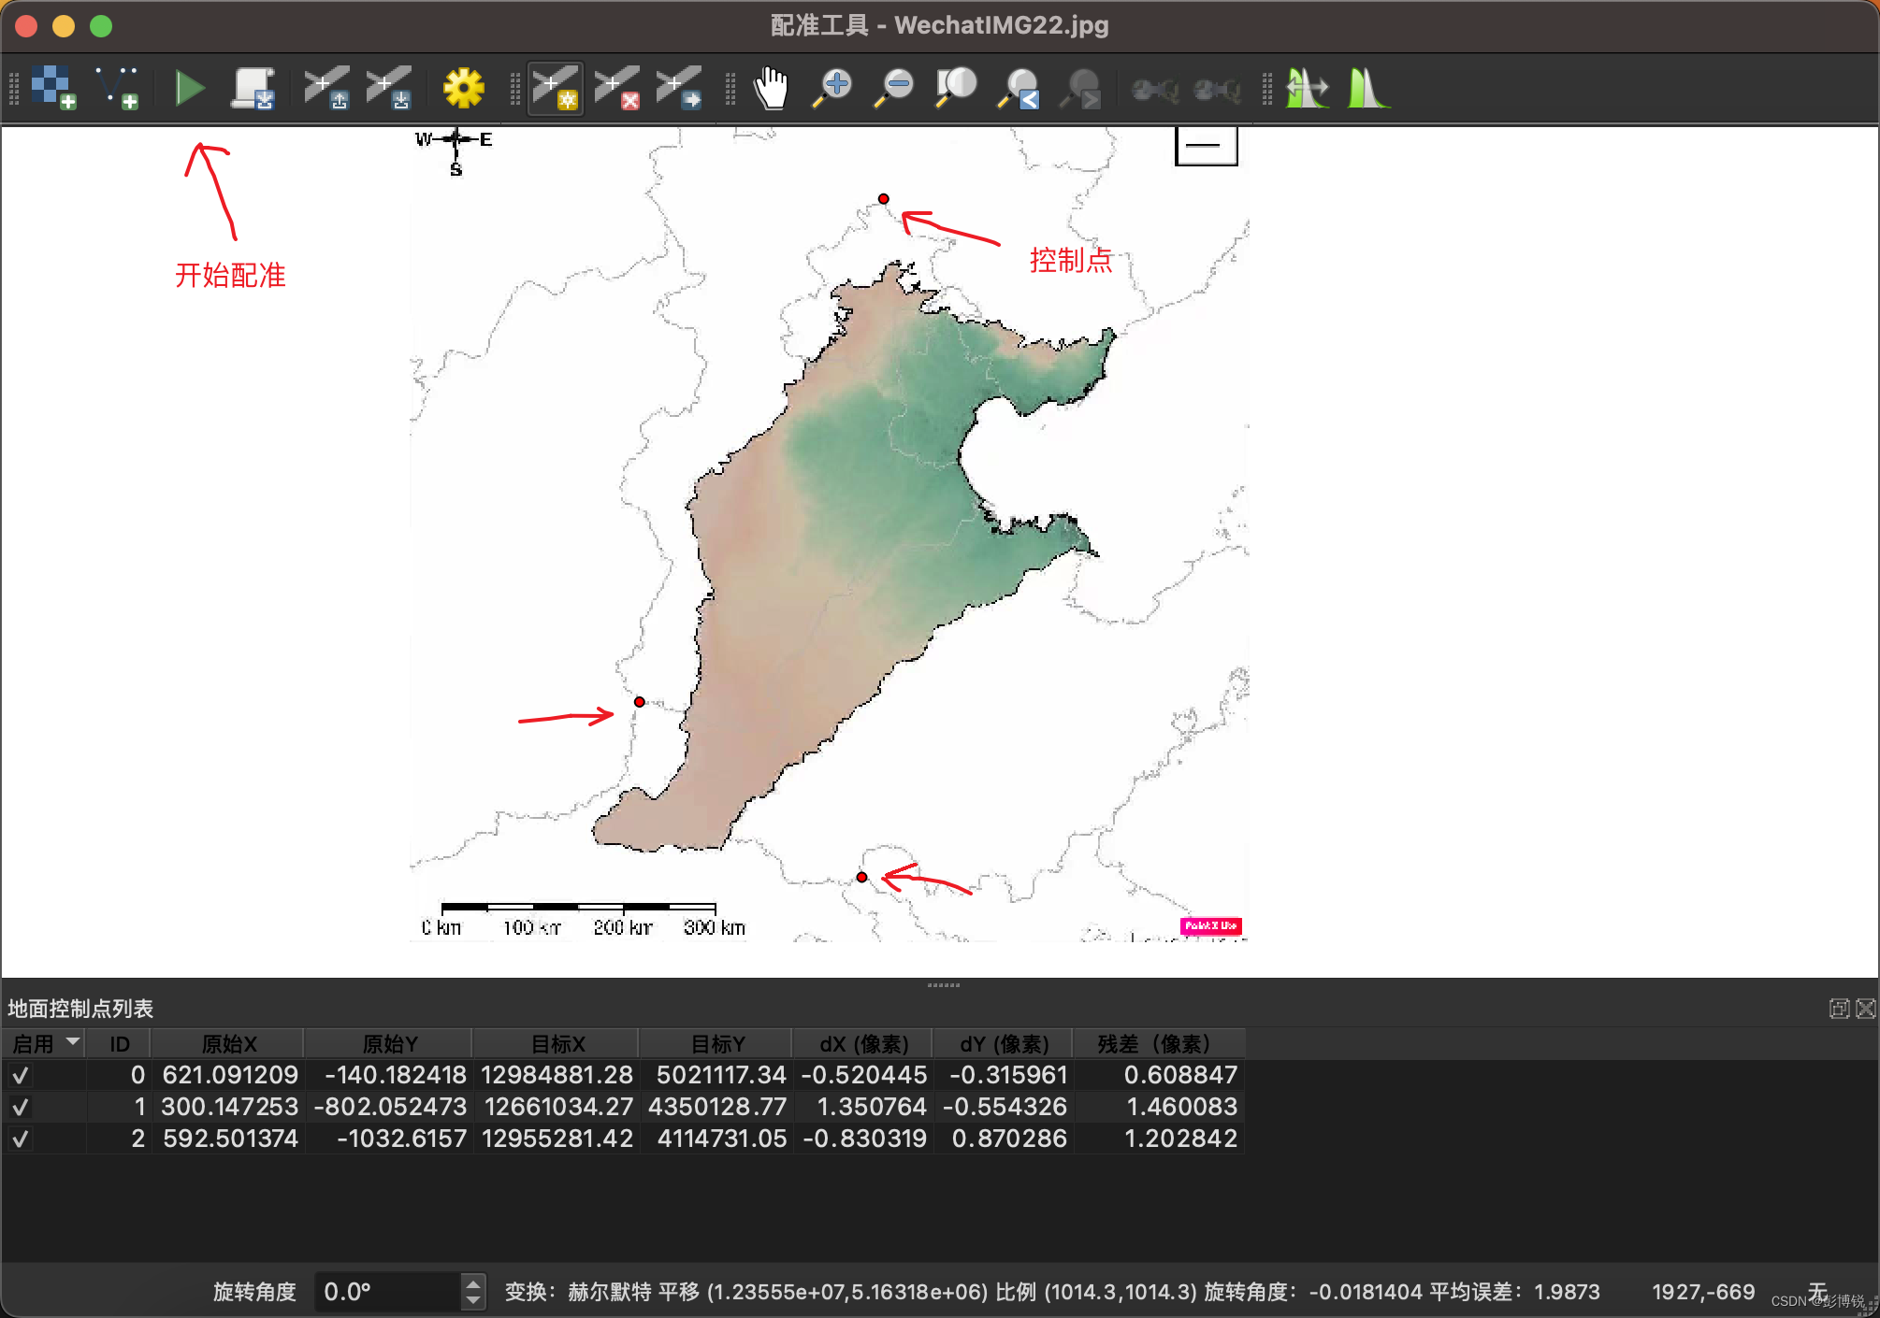This screenshot has height=1318, width=1880.
Task: Float the GCP table panel
Action: point(1839,1009)
